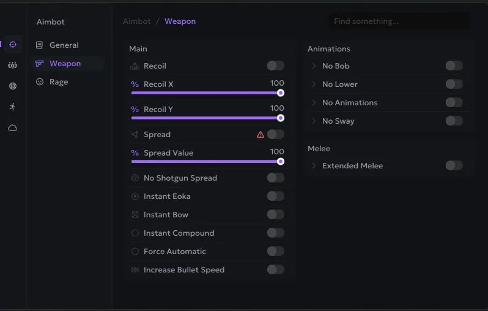Click the crosshair icon in the left sidebar
488x311 pixels.
tap(13, 44)
